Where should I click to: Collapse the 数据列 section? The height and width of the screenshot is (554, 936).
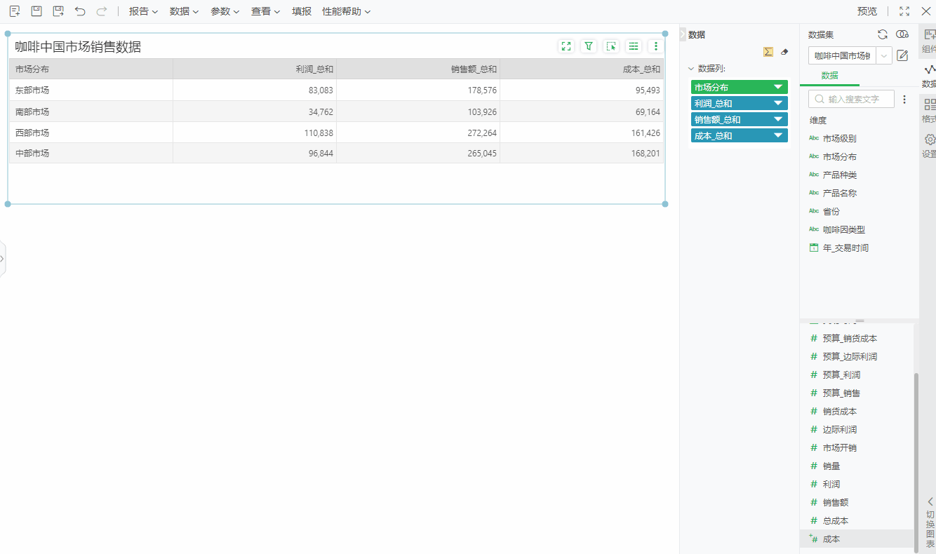tap(691, 69)
